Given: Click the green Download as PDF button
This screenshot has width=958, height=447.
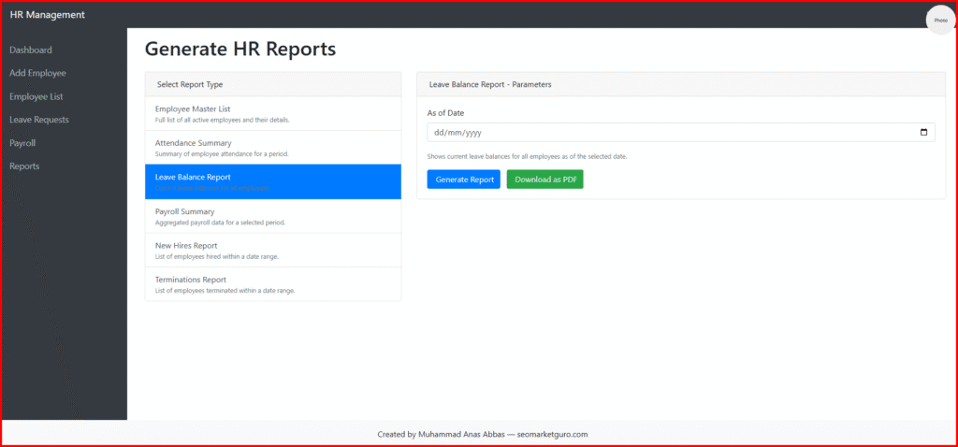Looking at the screenshot, I should click(544, 179).
